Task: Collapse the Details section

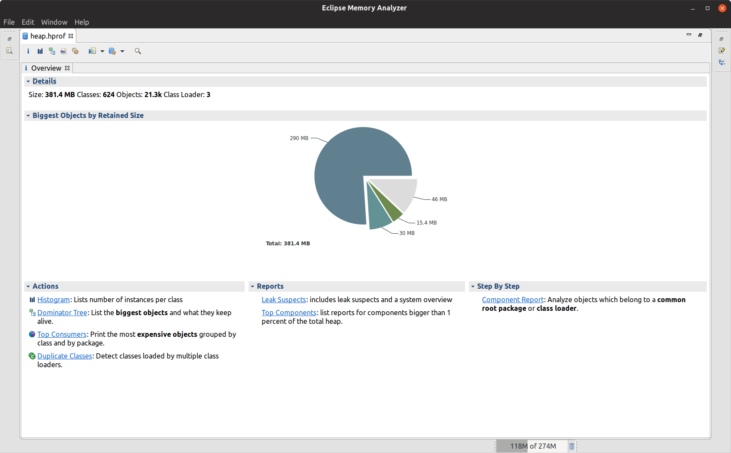Action: click(28, 81)
